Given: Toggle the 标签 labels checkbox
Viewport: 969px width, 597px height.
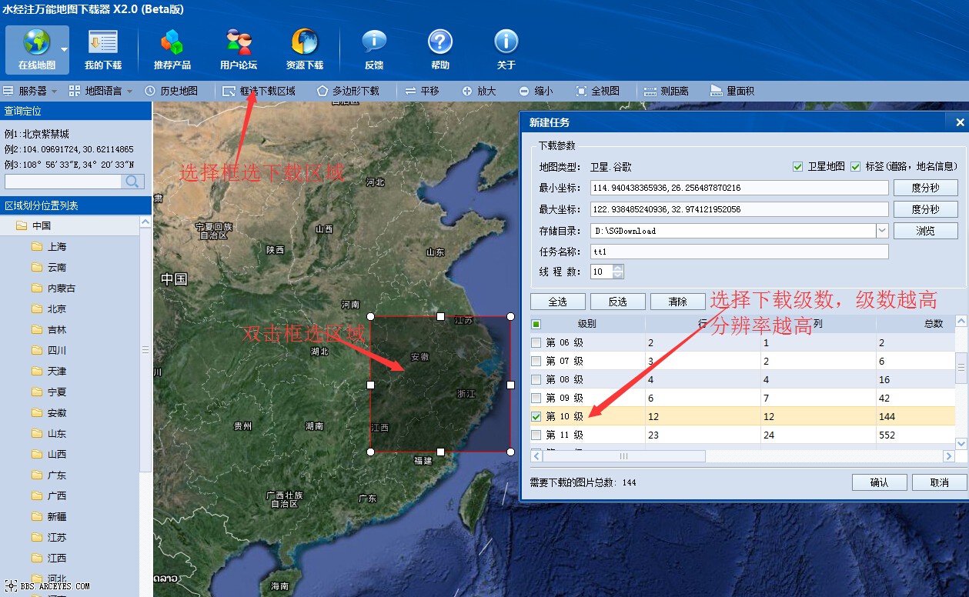Looking at the screenshot, I should click(856, 167).
